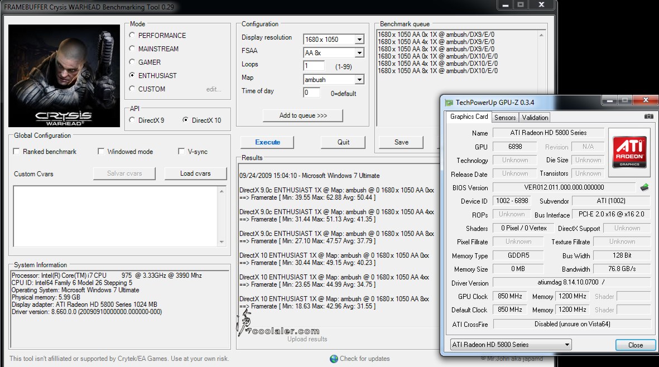
Task: Click the GPU Name field ATI Radeon HD 5800 Series
Action: coord(548,133)
